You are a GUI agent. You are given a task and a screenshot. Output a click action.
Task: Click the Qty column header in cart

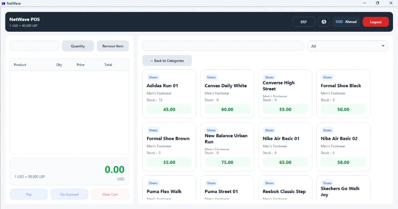pos(59,65)
